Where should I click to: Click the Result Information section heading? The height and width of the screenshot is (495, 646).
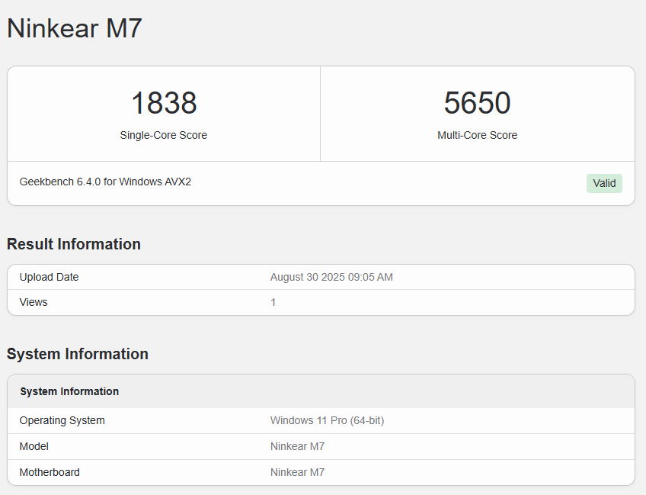74,244
